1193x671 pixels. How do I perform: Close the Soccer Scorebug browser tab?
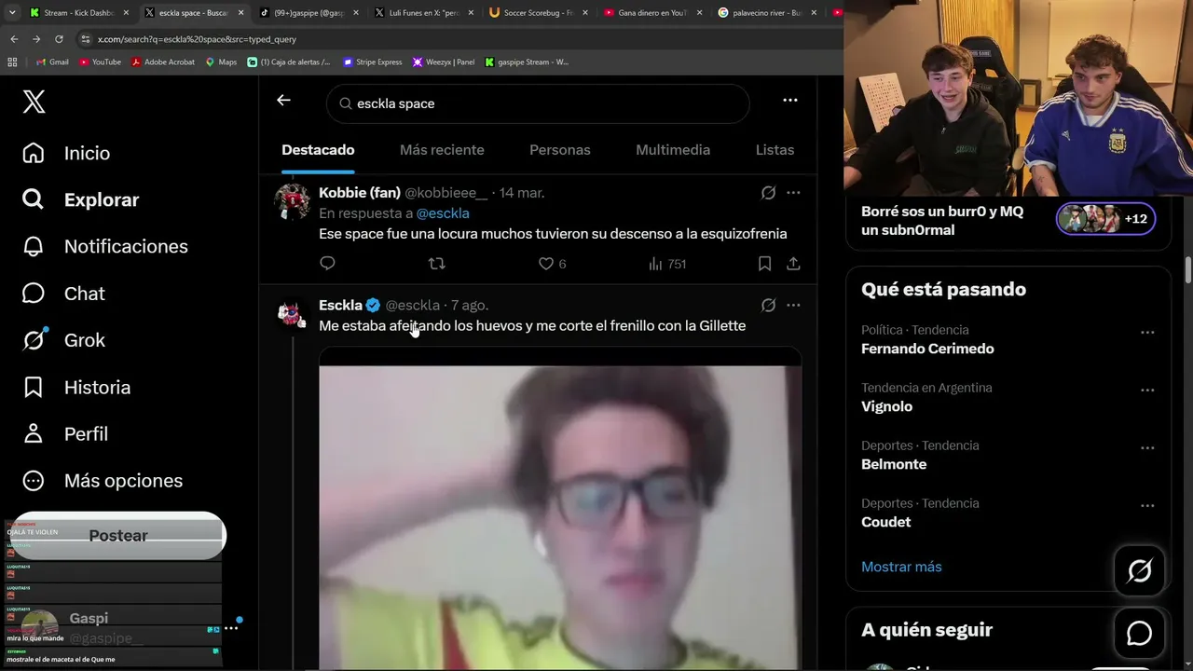584,13
